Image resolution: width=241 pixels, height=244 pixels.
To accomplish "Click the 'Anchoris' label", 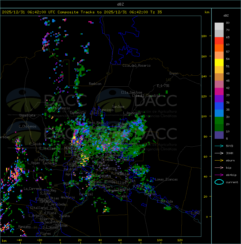I will pos(68,197).
